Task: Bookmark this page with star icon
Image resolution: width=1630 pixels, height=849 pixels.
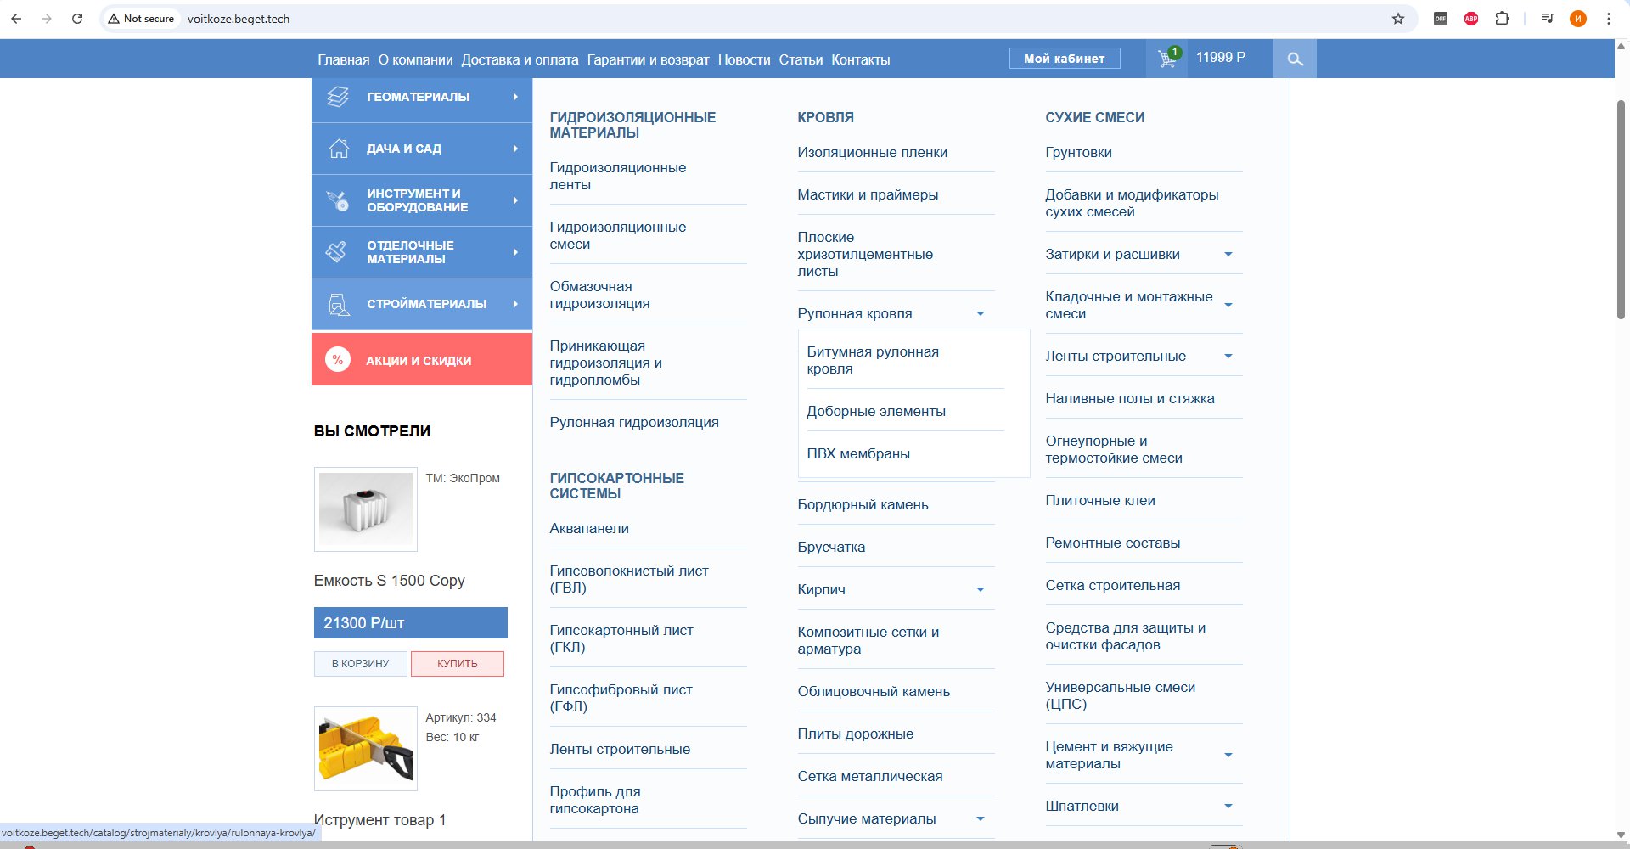Action: point(1398,19)
